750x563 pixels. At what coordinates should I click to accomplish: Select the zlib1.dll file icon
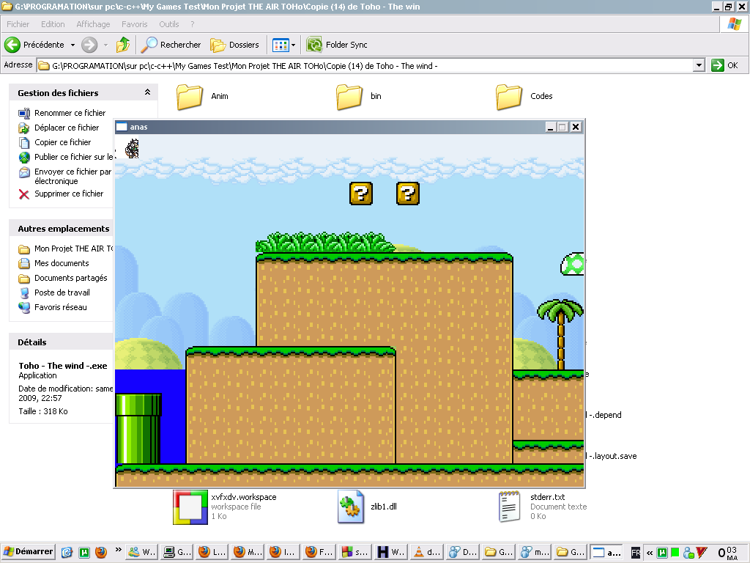click(x=351, y=507)
